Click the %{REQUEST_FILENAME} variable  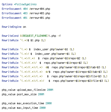[x=34, y=36]
